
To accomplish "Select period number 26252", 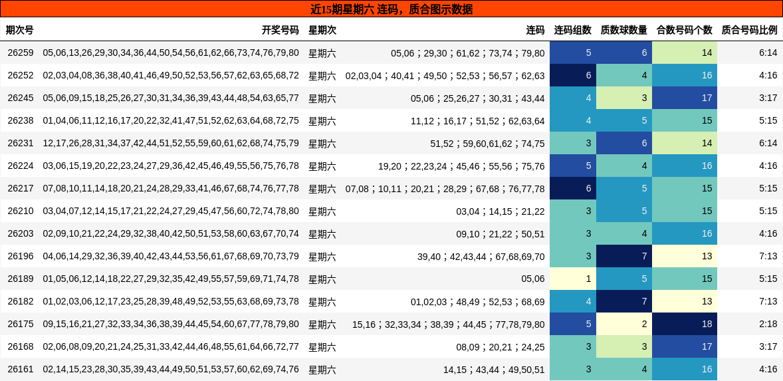I will [x=21, y=75].
